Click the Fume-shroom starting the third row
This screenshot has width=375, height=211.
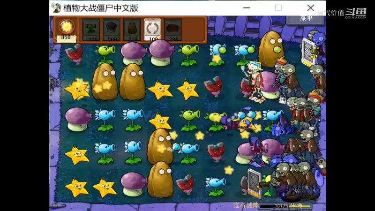78,119
